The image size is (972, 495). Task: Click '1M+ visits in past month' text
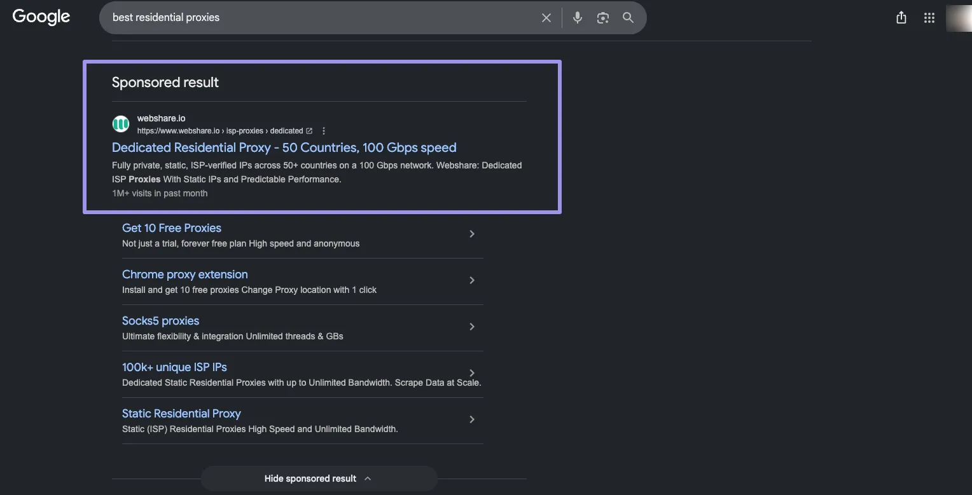(160, 193)
